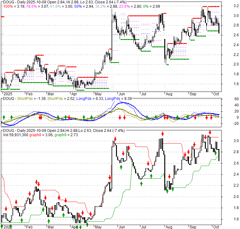Select the 40 level on oscillator axis

coord(237,105)
